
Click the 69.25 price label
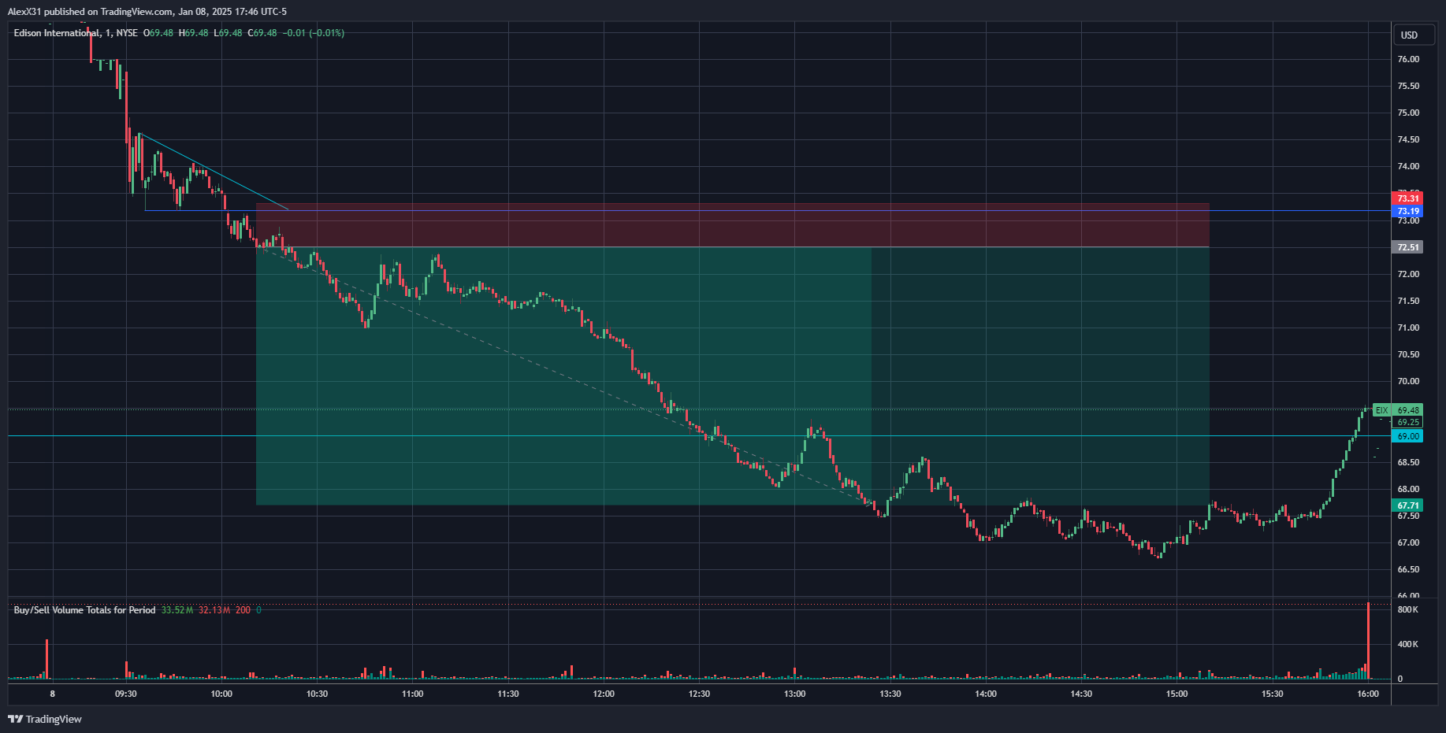[1407, 422]
